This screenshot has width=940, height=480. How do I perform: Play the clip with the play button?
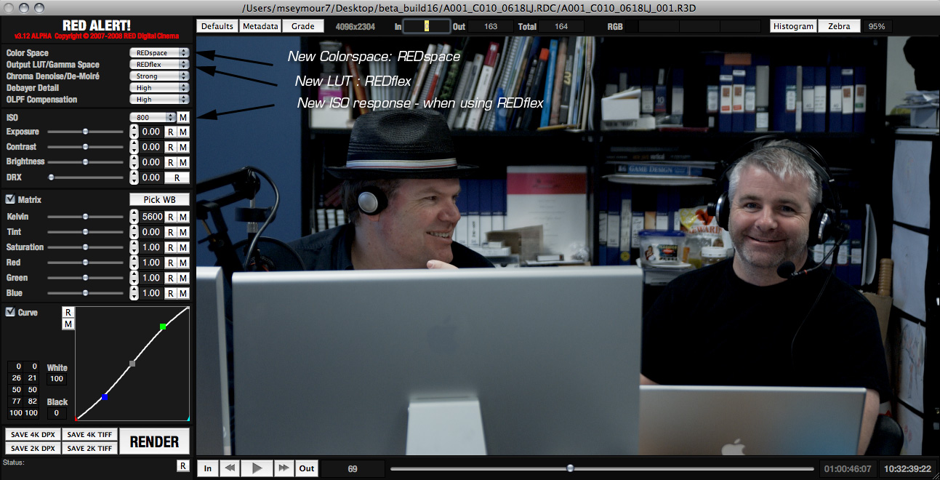pyautogui.click(x=257, y=468)
